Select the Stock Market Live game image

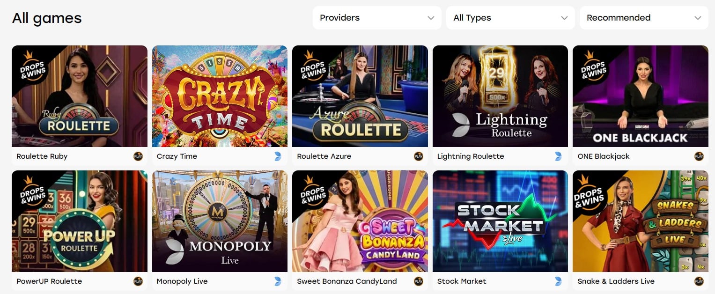click(500, 221)
